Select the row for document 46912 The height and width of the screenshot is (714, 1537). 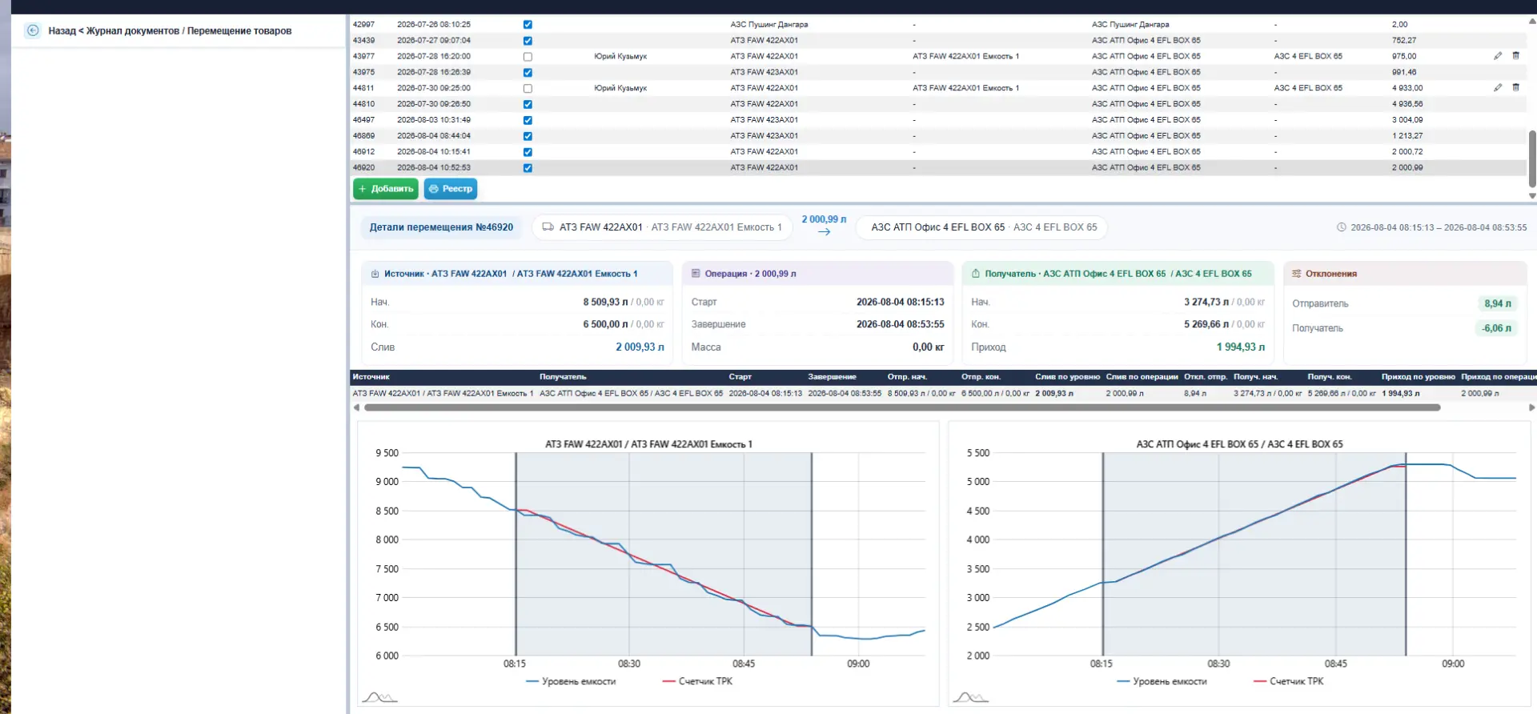click(937, 152)
